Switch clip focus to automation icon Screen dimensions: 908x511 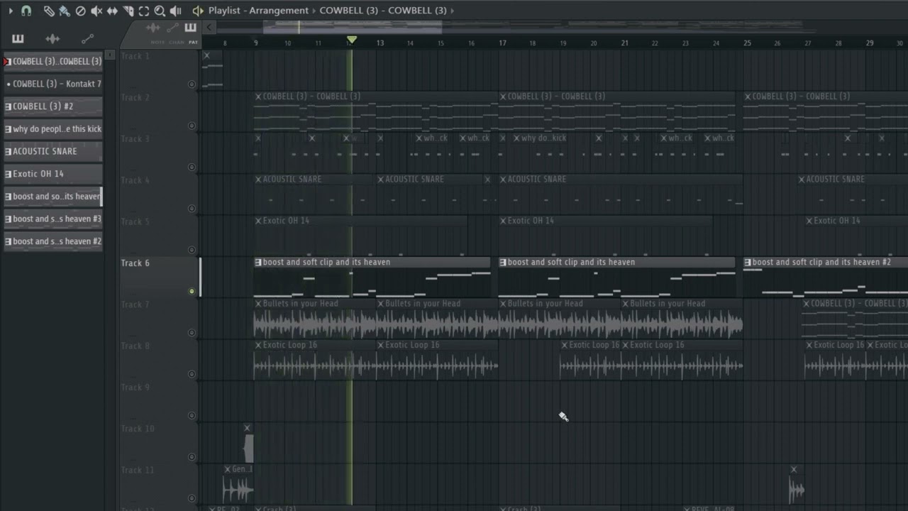(172, 28)
